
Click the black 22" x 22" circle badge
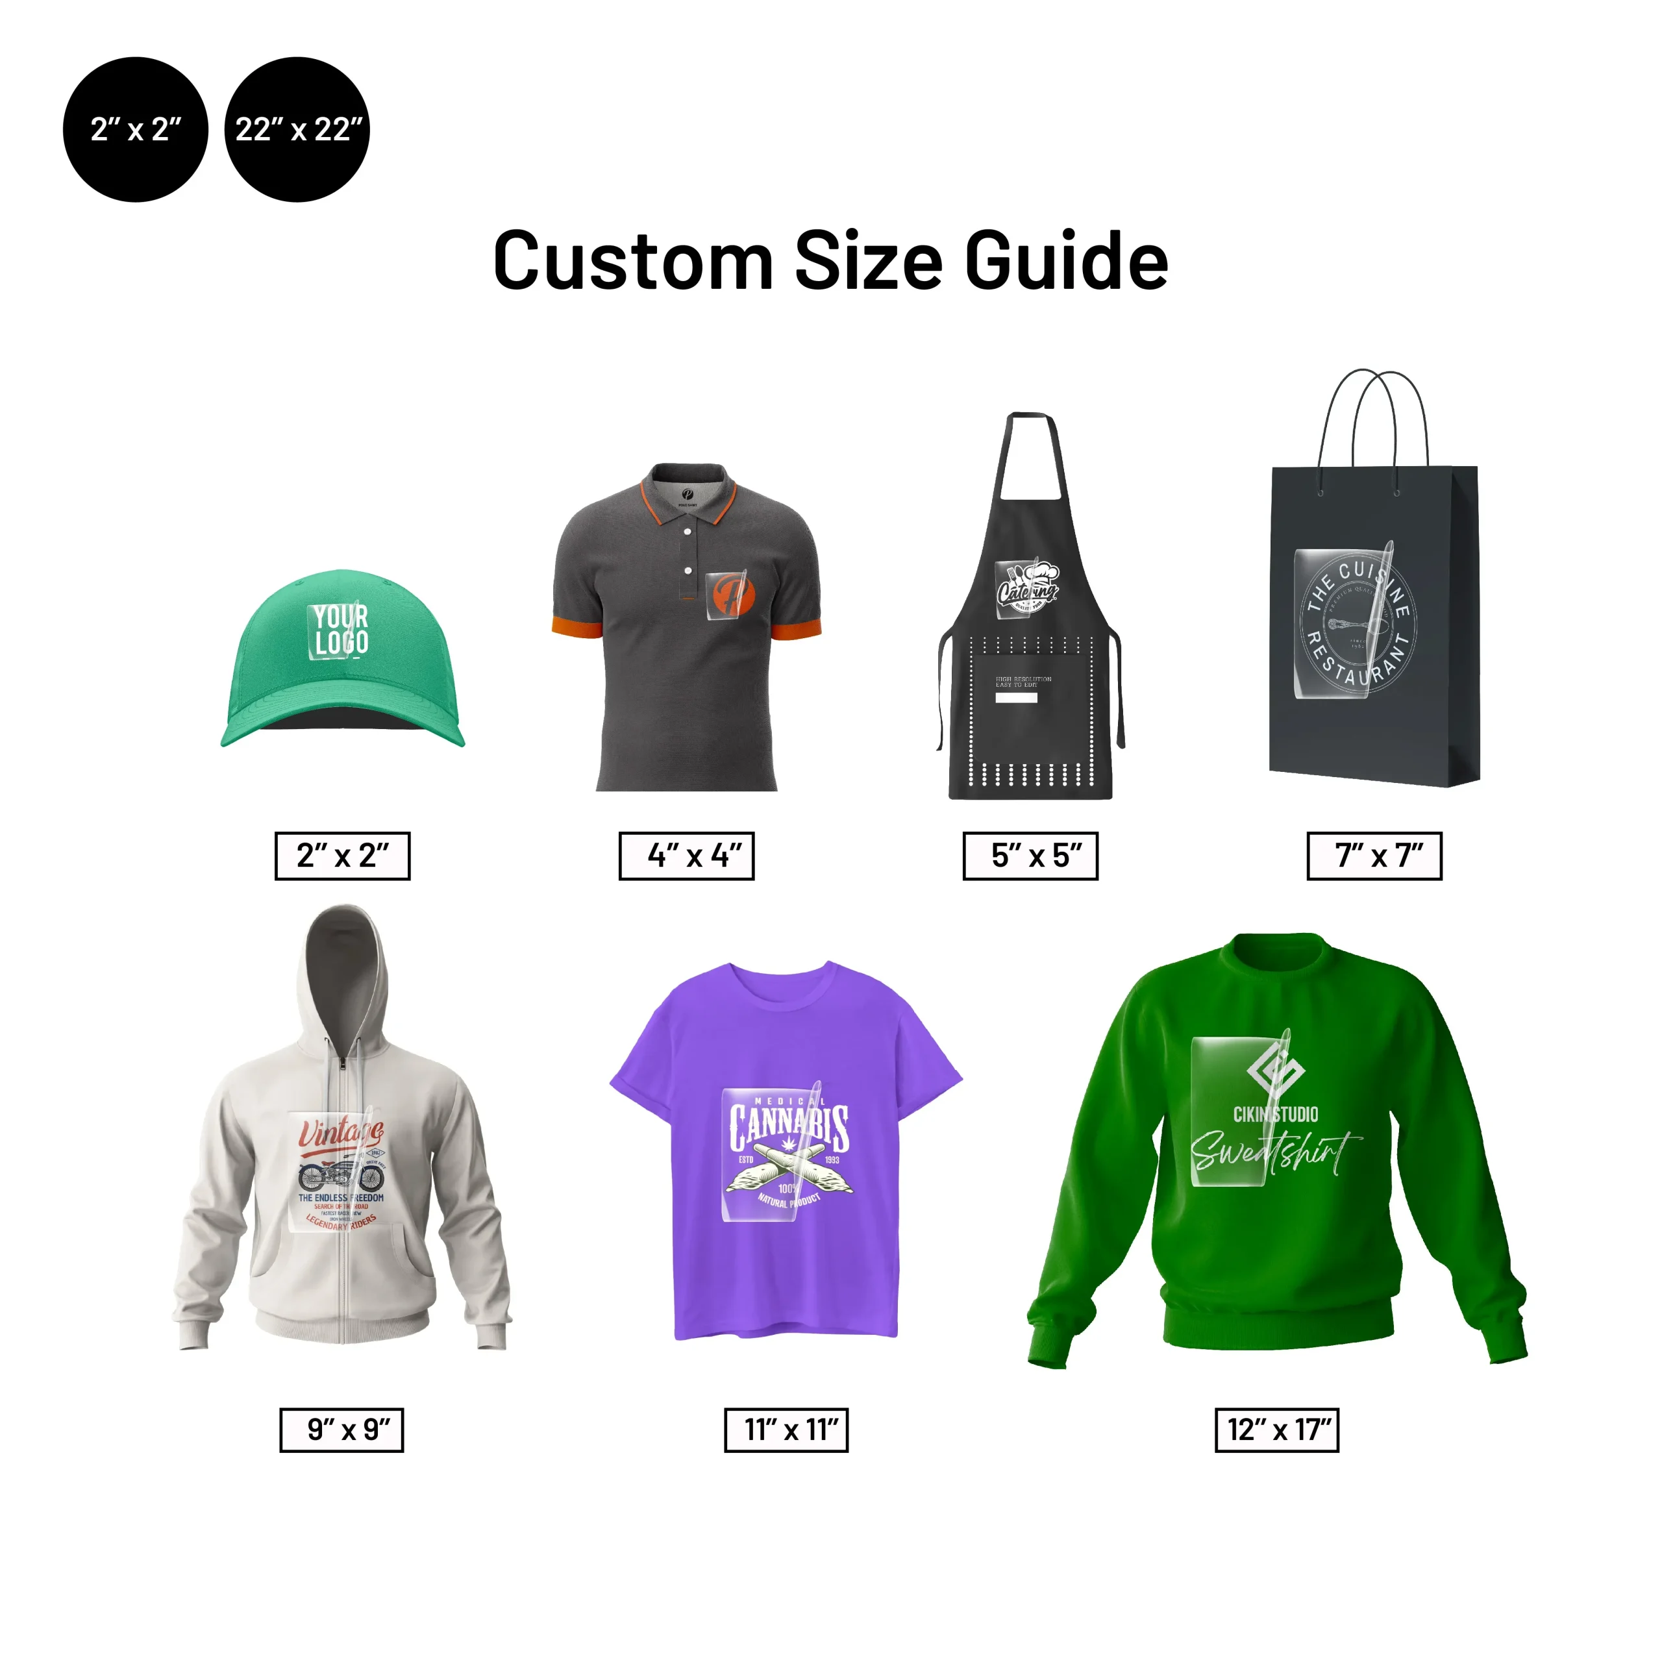[297, 130]
